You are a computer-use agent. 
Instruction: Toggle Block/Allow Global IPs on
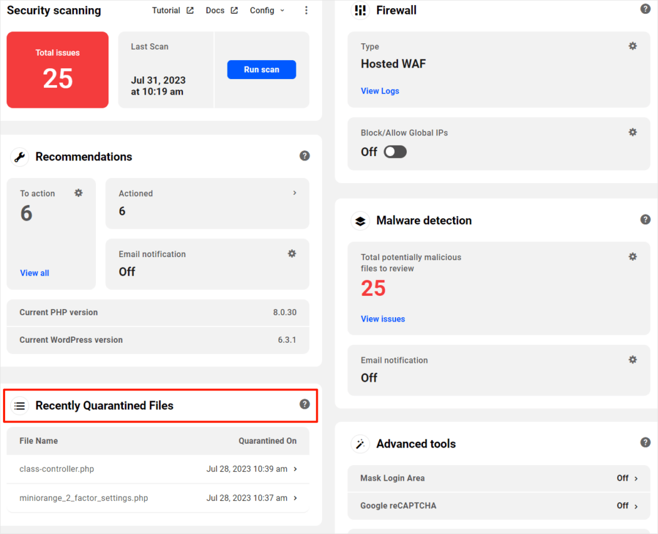tap(395, 152)
